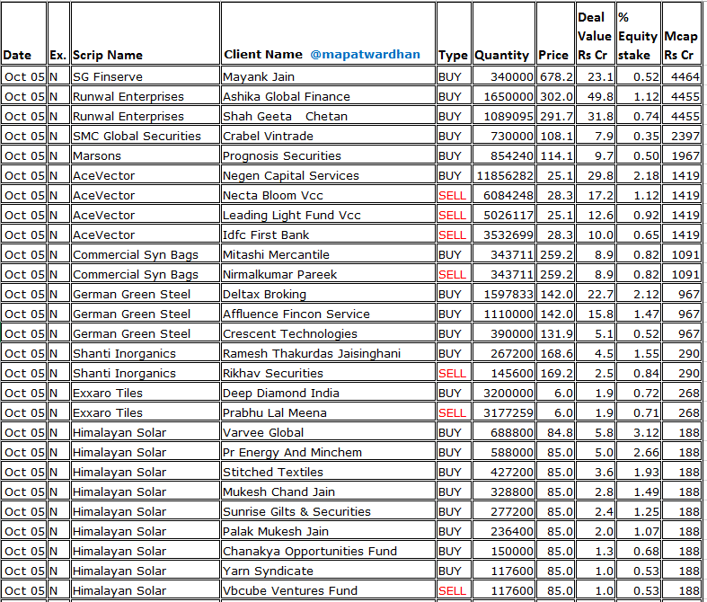Select SMC Global Securities scrip cell

pyautogui.click(x=146, y=137)
